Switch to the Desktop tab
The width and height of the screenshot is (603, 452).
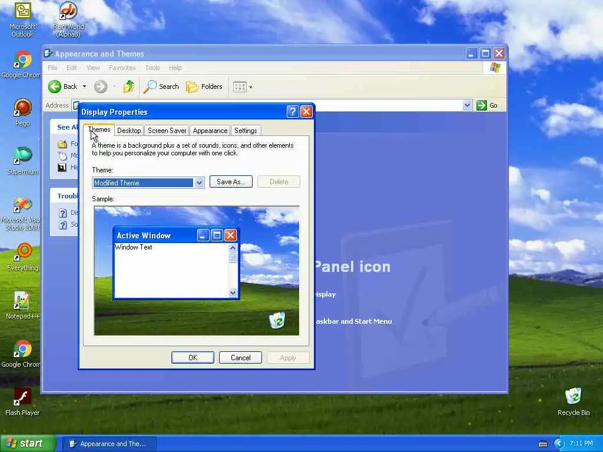click(x=129, y=131)
